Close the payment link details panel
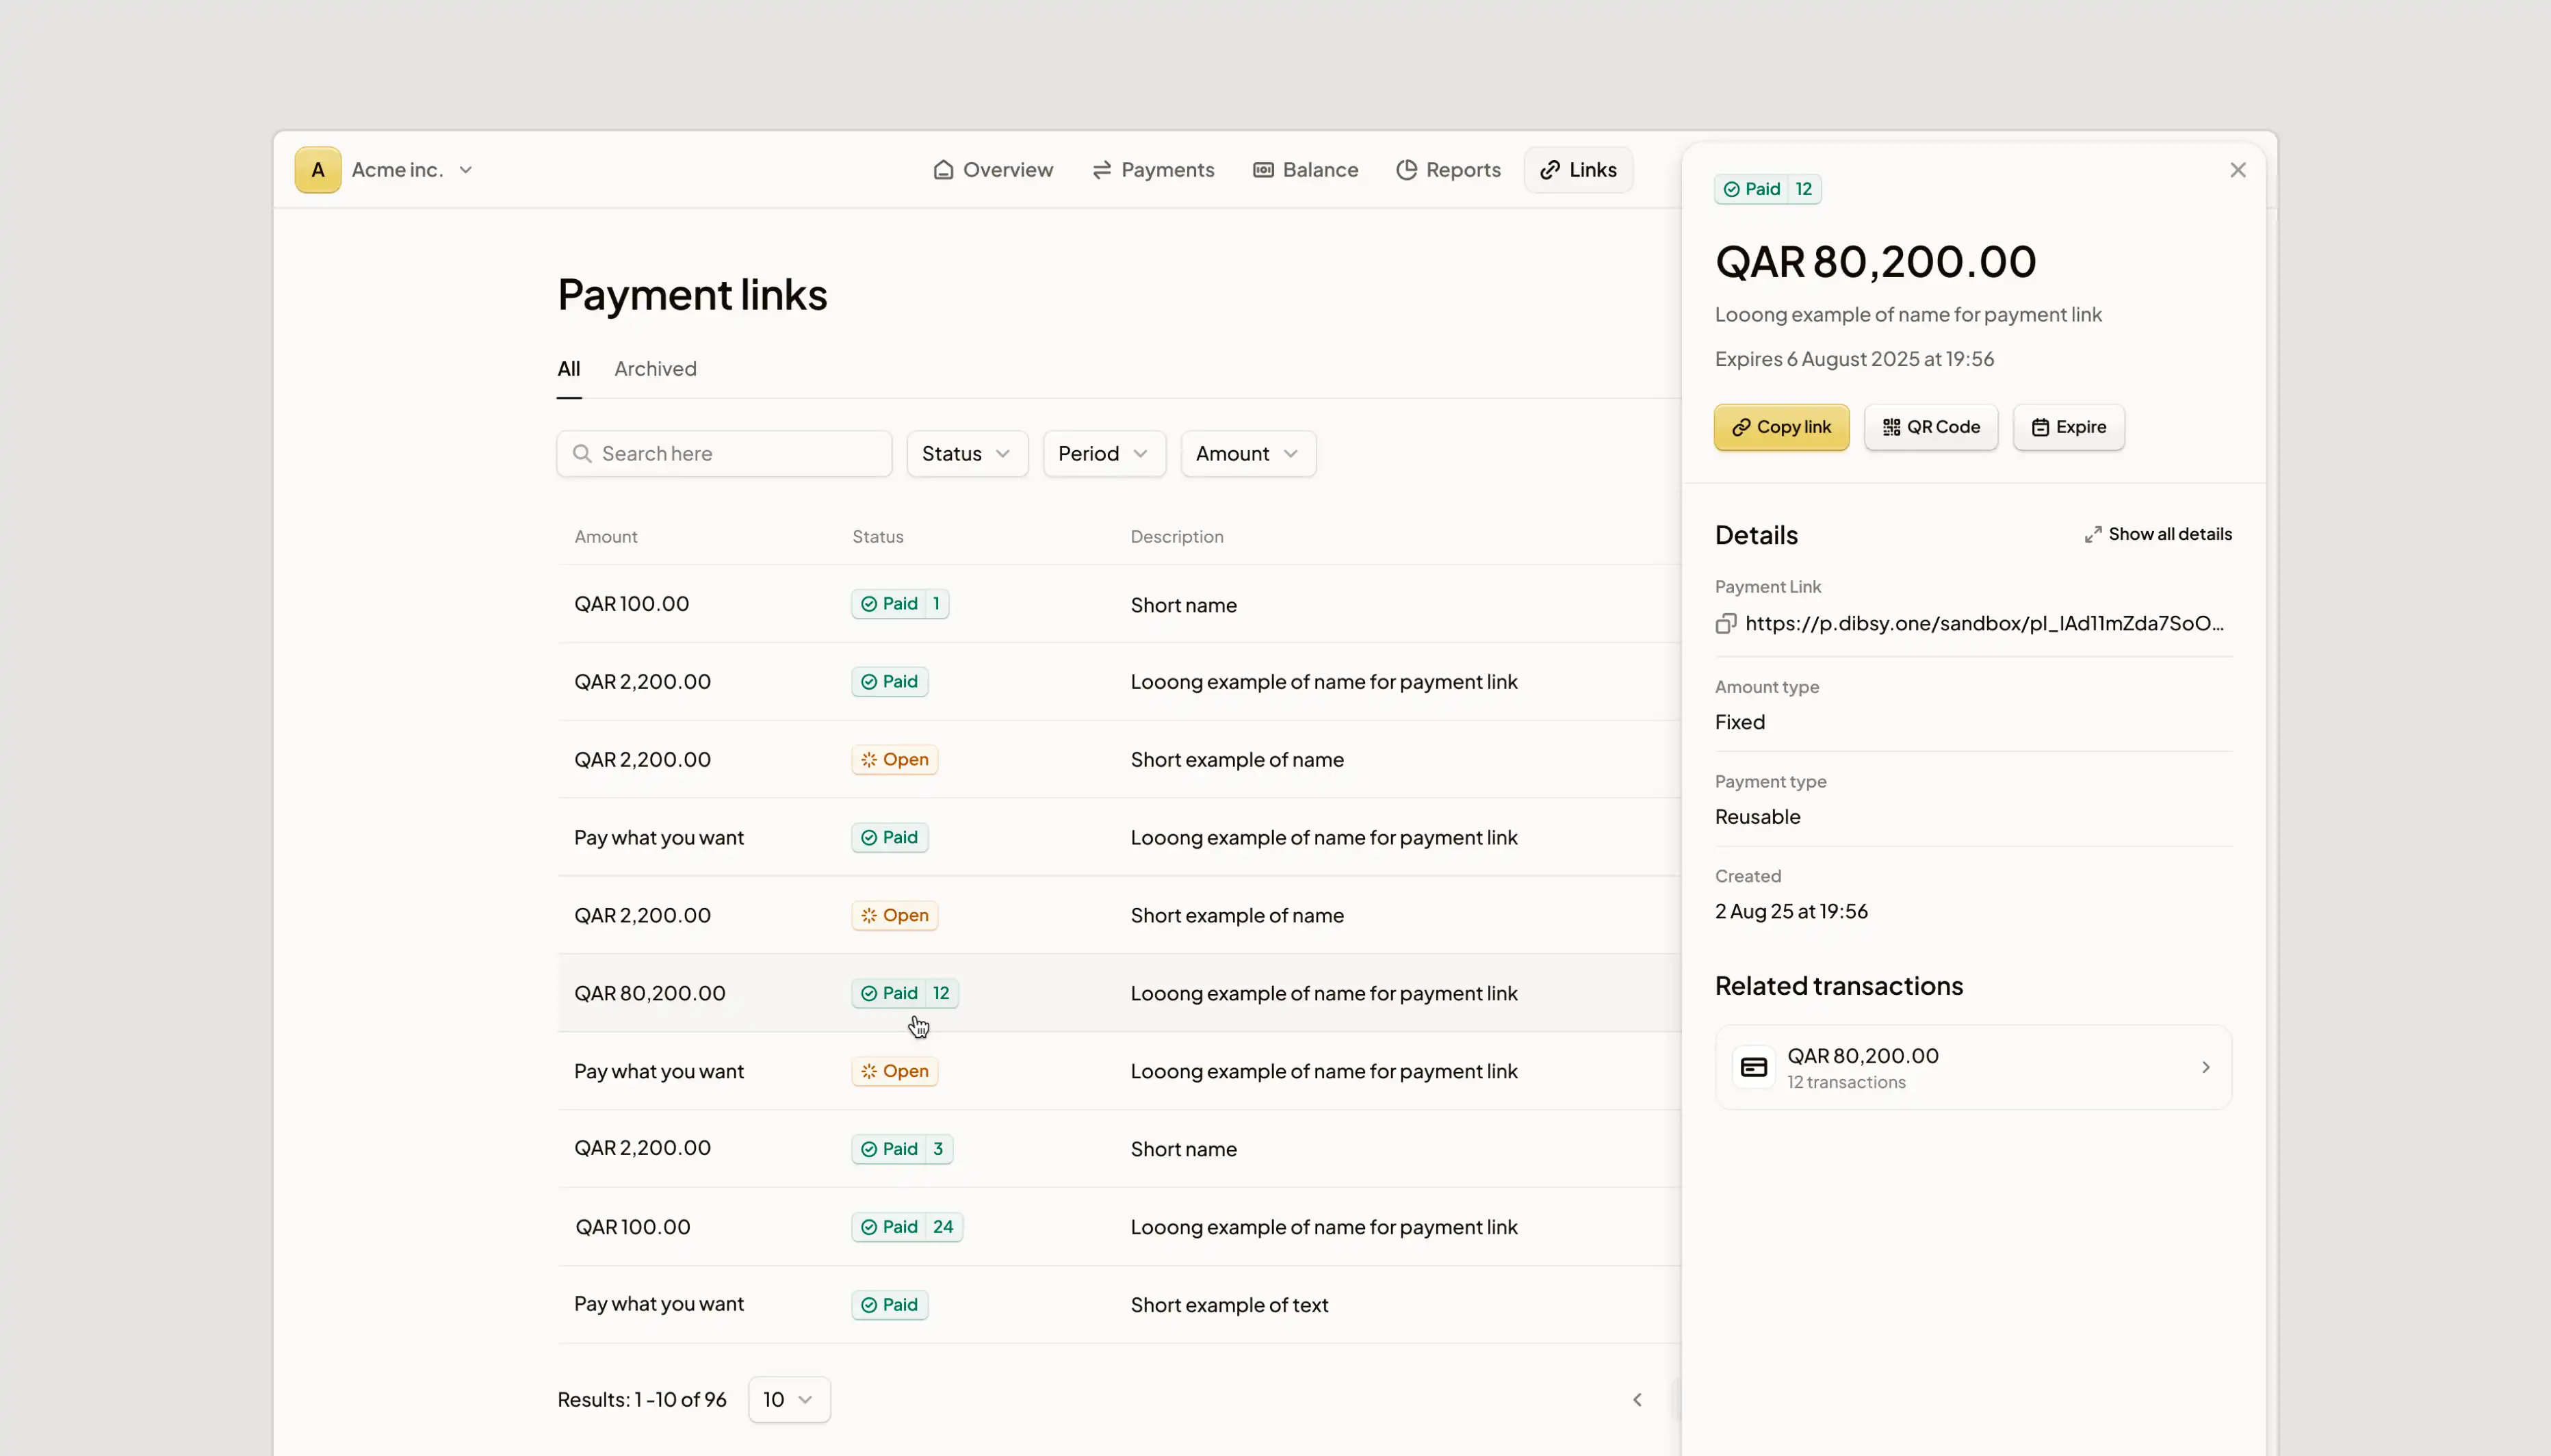The image size is (2551, 1456). coord(2238,170)
